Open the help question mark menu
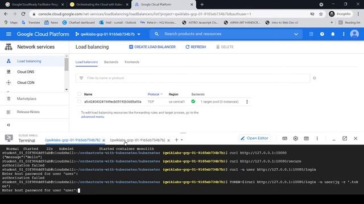 click(322, 34)
